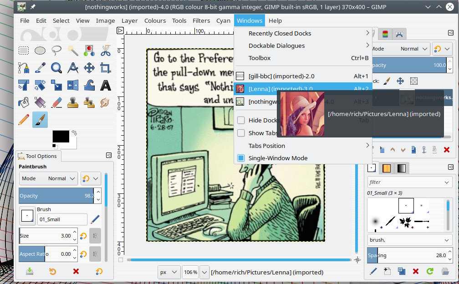Select the Gradient tool
Viewport: 459px width, 284px height.
40,102
